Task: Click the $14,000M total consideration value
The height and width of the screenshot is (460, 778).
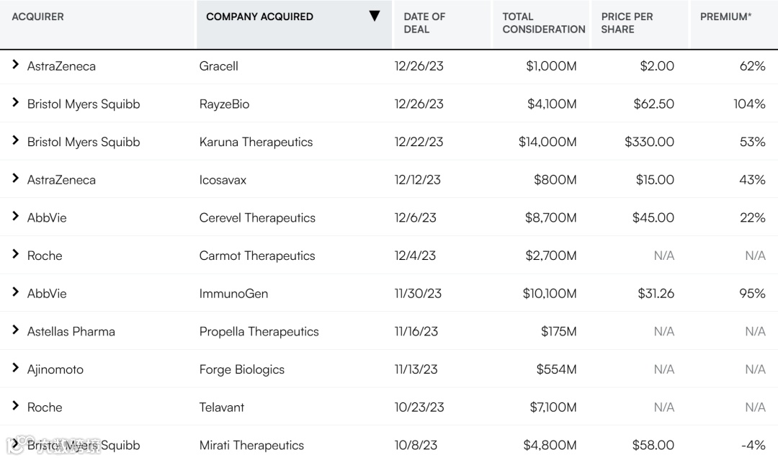Action: point(547,142)
